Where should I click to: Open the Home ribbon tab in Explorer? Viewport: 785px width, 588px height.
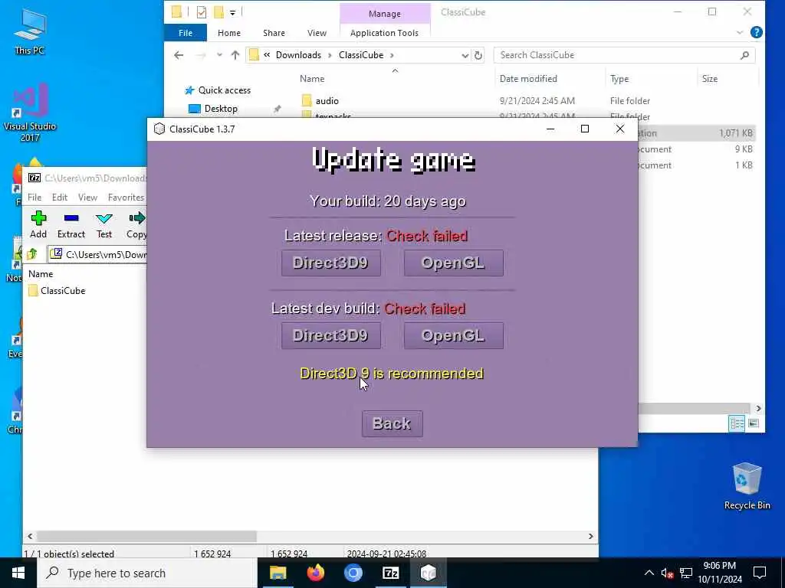coord(229,33)
